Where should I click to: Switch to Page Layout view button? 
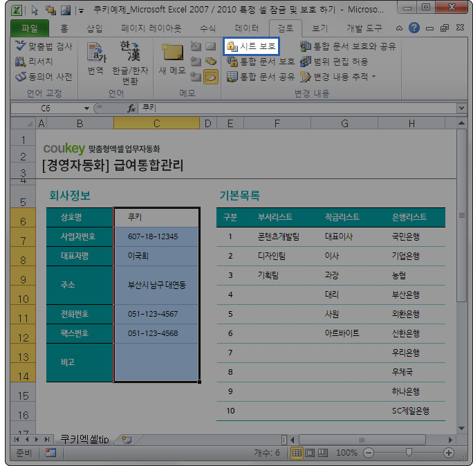pos(310,453)
